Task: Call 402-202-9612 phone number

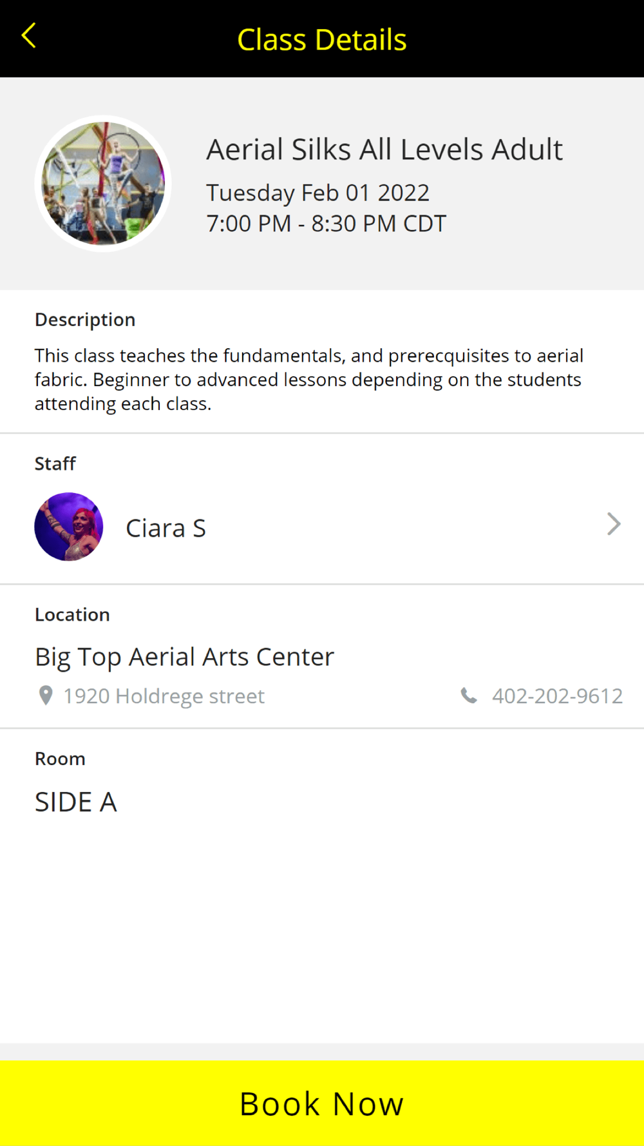Action: (x=558, y=696)
